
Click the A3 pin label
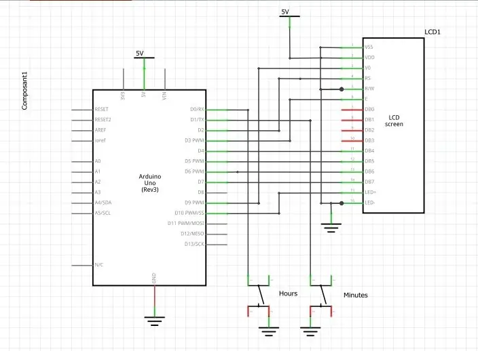[98, 192]
